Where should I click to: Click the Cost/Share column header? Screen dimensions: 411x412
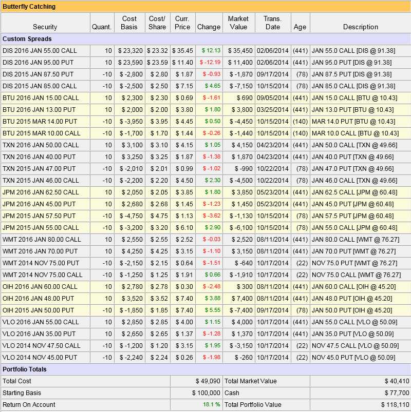coord(157,23)
